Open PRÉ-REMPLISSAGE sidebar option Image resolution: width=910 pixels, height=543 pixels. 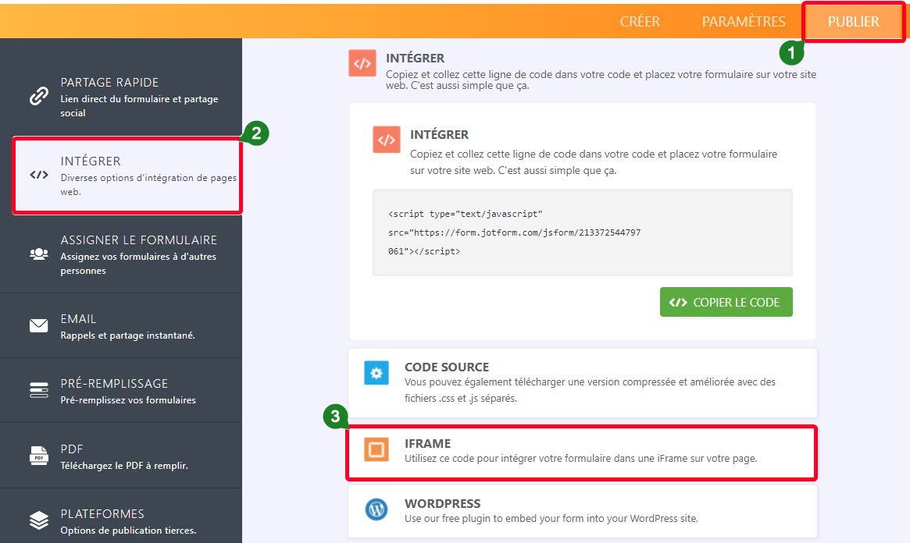[x=121, y=391]
